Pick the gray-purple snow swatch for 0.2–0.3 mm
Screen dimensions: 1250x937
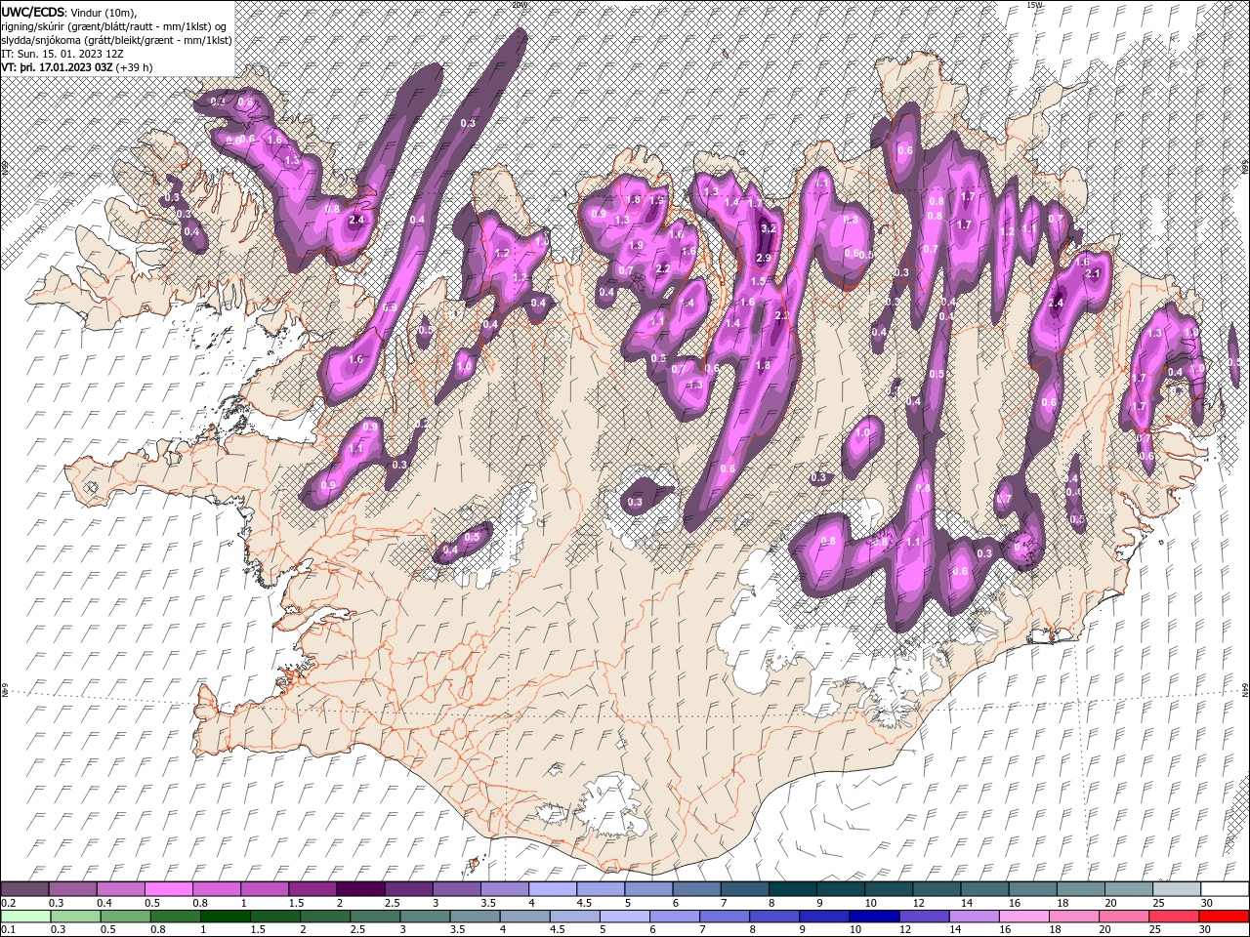click(x=24, y=889)
